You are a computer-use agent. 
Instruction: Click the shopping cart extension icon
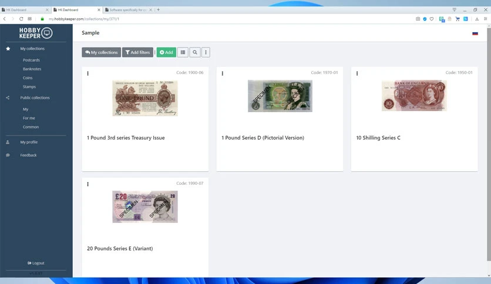coord(458,19)
